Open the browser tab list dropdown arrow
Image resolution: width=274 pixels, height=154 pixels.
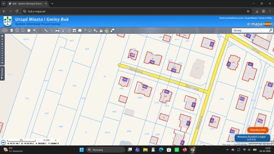point(3,3)
